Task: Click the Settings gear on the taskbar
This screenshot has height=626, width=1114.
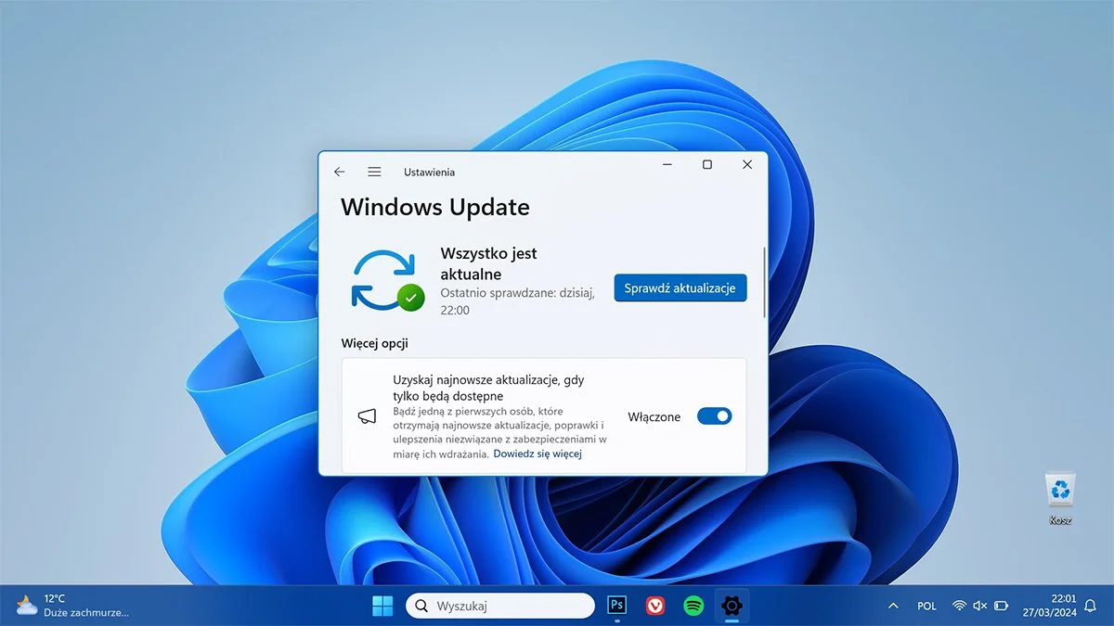Action: pyautogui.click(x=731, y=605)
